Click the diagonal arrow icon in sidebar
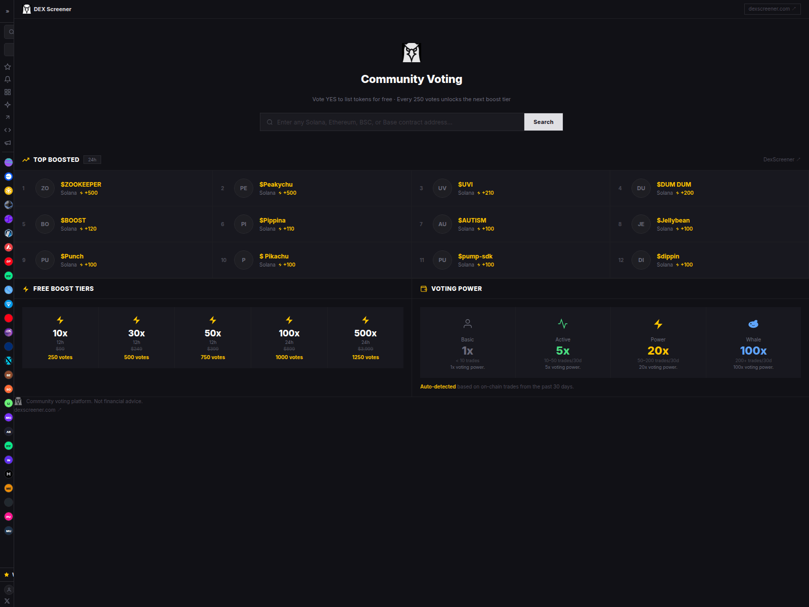The height and width of the screenshot is (607, 809). [8, 117]
